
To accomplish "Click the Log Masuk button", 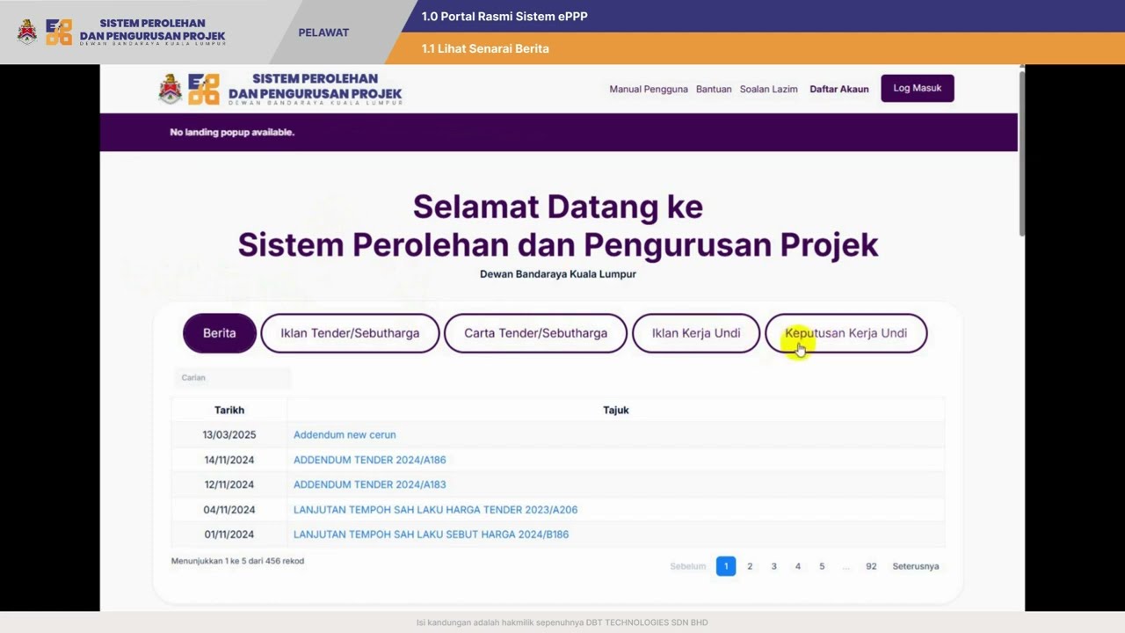I will (918, 88).
